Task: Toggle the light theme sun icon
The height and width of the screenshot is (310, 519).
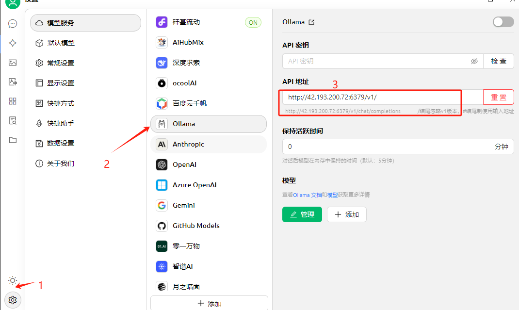Action: (x=13, y=280)
